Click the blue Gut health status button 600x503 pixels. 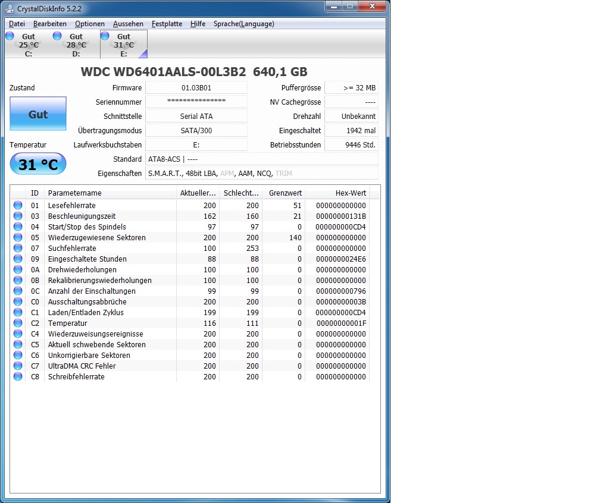(x=38, y=114)
